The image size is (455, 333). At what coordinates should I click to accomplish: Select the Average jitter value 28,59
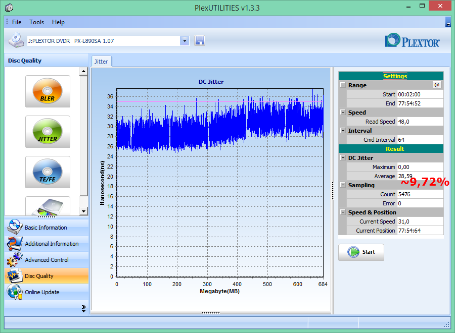[420, 176]
